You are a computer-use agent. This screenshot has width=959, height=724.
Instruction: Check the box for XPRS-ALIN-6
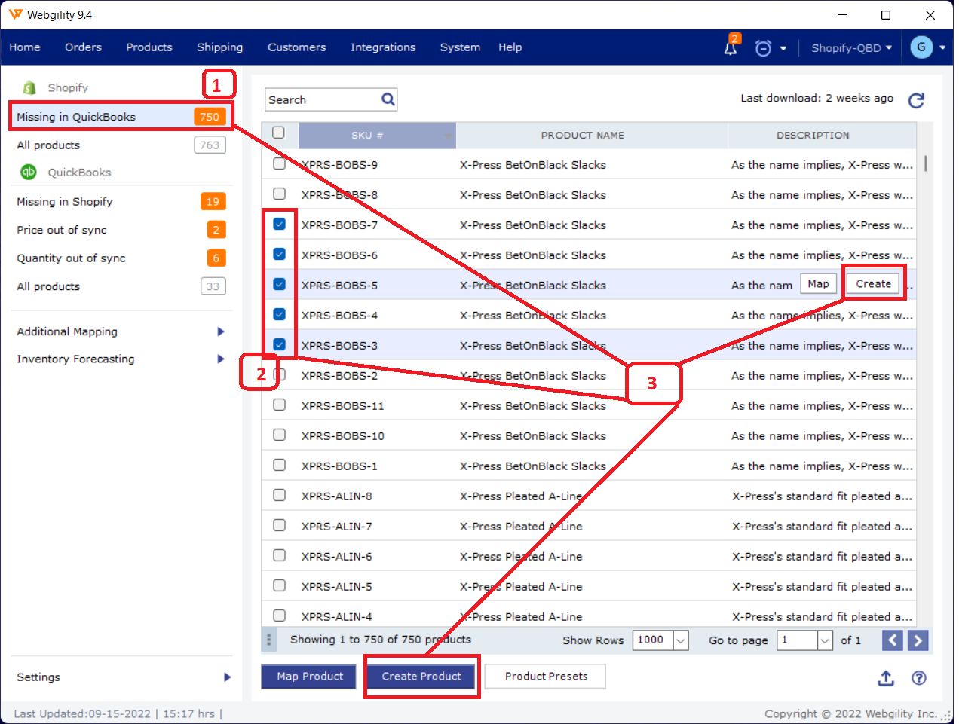pyautogui.click(x=279, y=555)
